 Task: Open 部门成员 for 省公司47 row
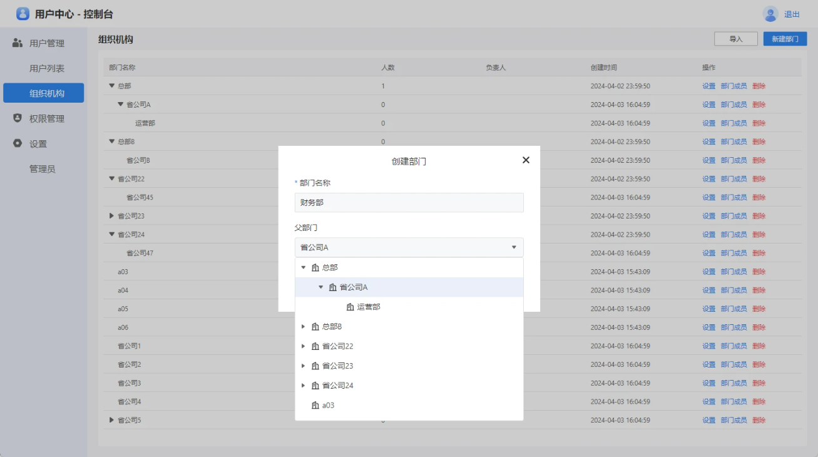point(734,253)
